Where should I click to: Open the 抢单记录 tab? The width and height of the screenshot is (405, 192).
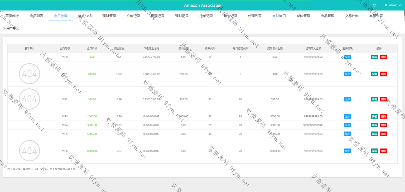[x=206, y=16]
